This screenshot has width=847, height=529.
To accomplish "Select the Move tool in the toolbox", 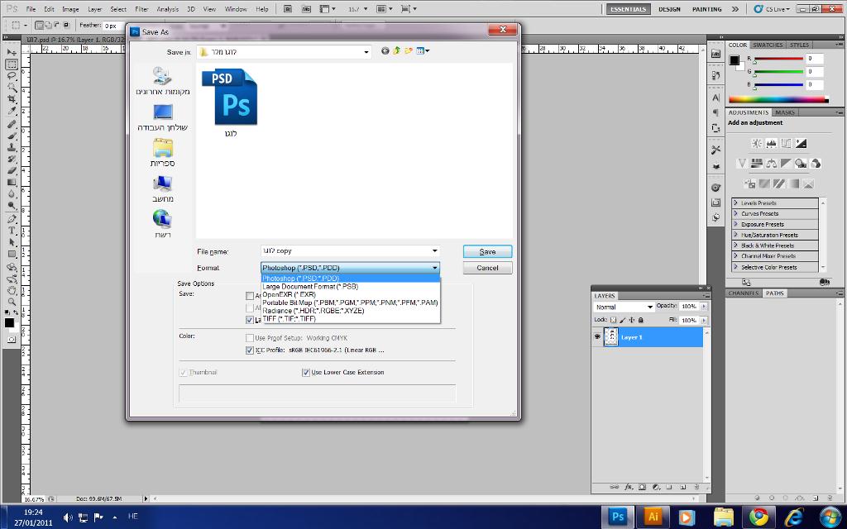I will (x=12, y=52).
